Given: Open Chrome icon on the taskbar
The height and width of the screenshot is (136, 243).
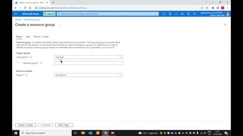Looking at the screenshot, I should tap(106, 133).
